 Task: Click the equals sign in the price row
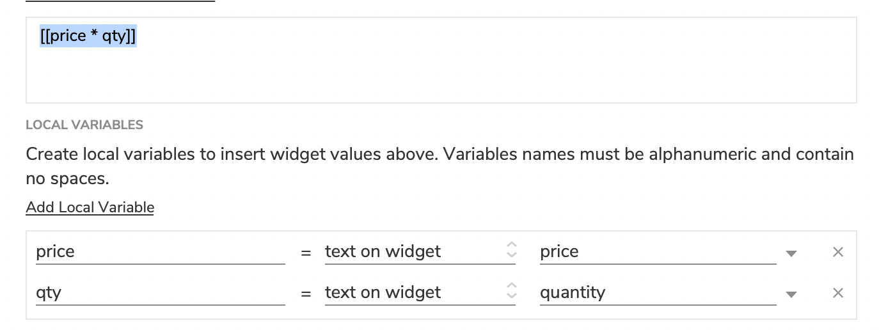coord(306,253)
